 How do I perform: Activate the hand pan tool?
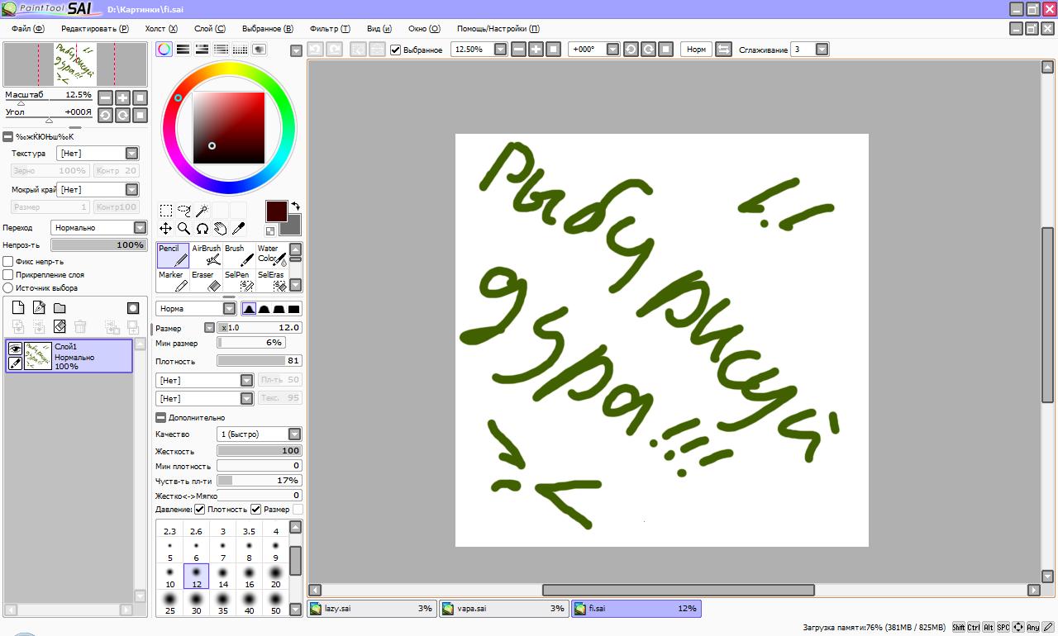tap(220, 229)
